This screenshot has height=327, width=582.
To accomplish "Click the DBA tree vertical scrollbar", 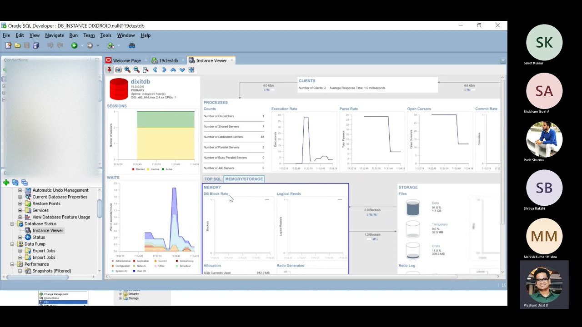I will point(100,209).
